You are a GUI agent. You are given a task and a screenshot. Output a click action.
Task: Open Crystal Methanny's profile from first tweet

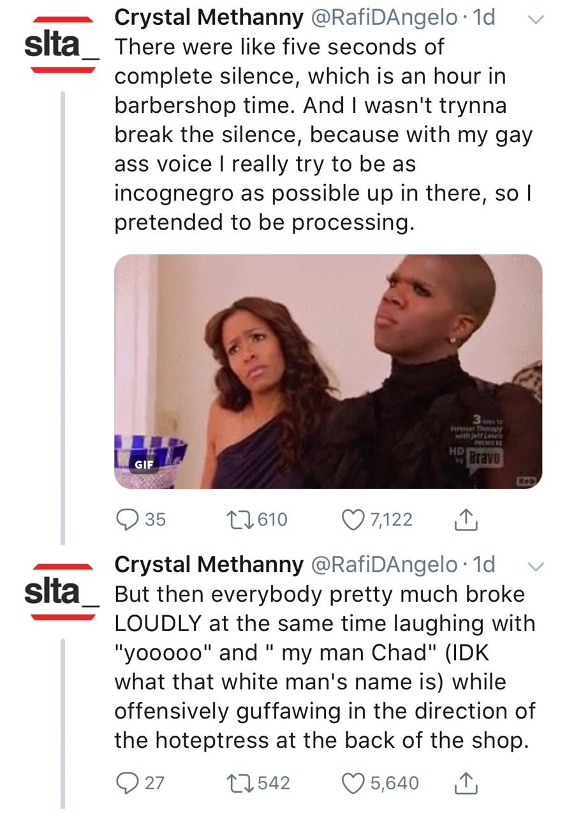click(209, 18)
